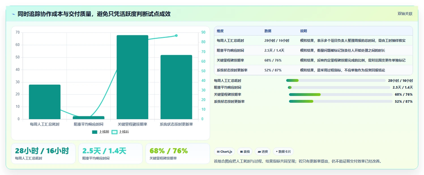Click the 关键里程碑按期率 progress bar
424x175 pixels.
[x=341, y=95]
